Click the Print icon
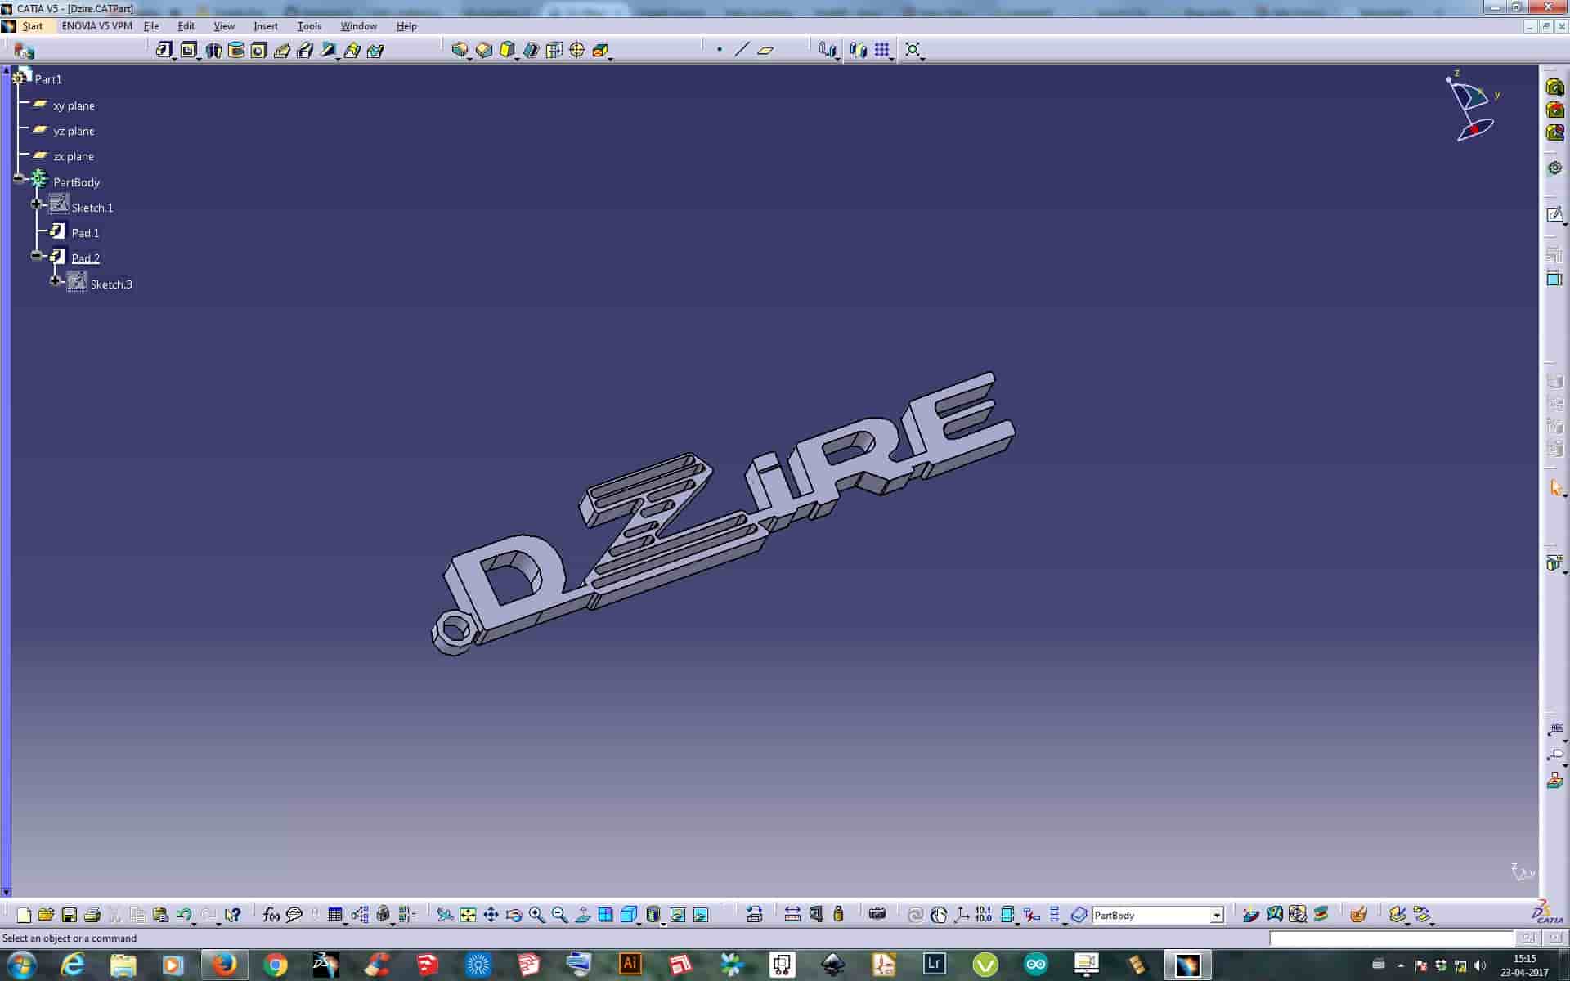The width and height of the screenshot is (1570, 981). click(92, 915)
